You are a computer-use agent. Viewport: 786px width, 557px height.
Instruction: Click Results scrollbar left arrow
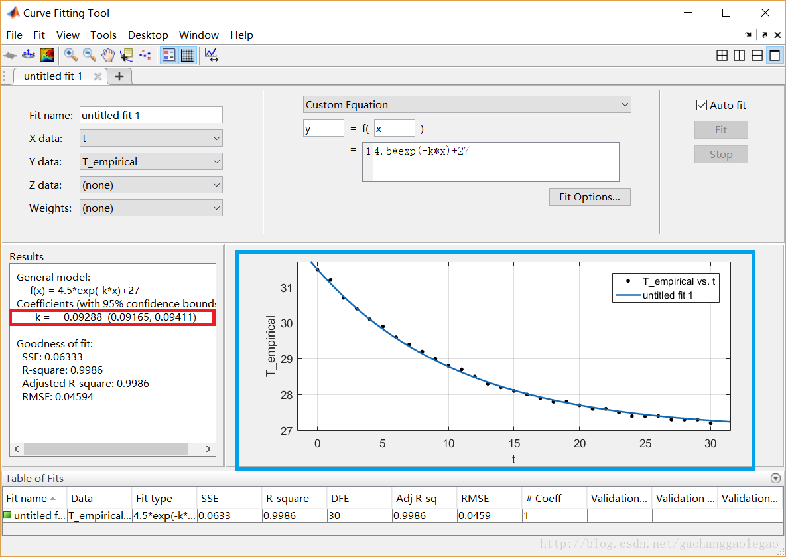[x=17, y=449]
